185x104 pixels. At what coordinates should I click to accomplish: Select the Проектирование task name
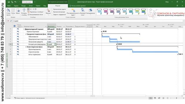click(35, 49)
